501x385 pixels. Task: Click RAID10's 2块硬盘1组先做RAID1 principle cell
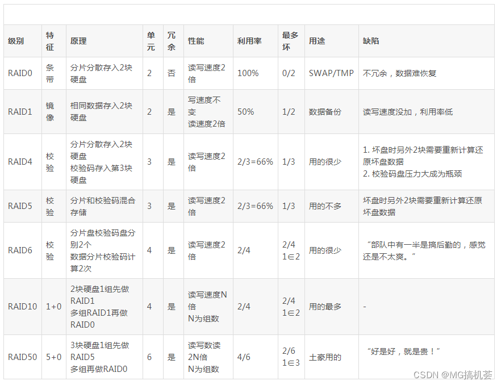[x=105, y=307]
